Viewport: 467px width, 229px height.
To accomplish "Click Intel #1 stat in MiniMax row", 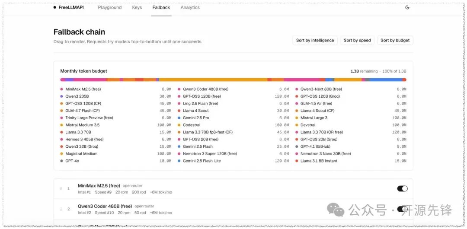I will pyautogui.click(x=84, y=192).
